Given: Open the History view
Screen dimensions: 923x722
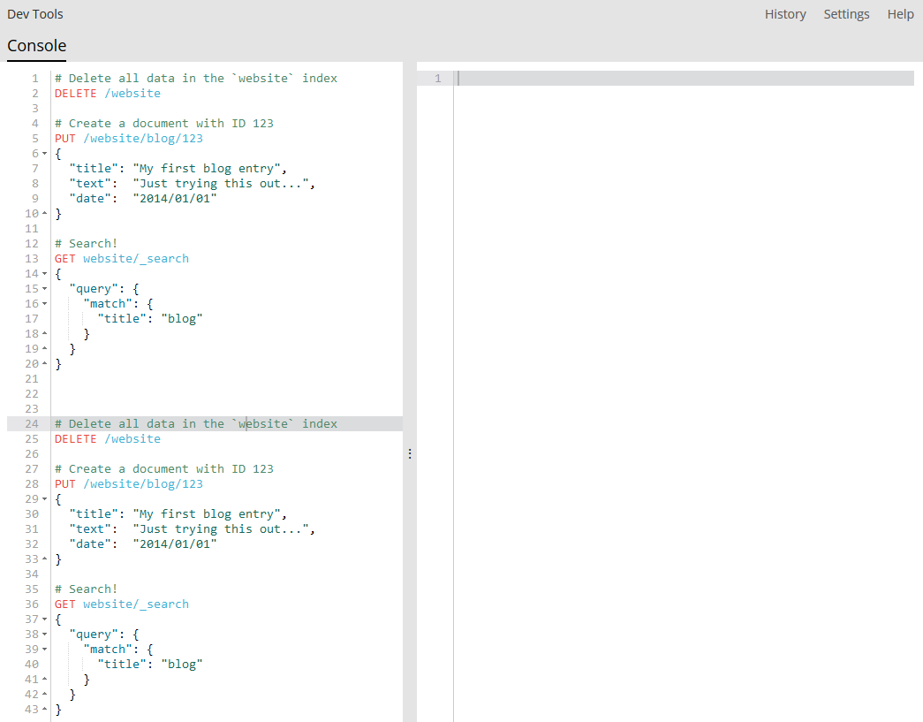Looking at the screenshot, I should 785,13.
